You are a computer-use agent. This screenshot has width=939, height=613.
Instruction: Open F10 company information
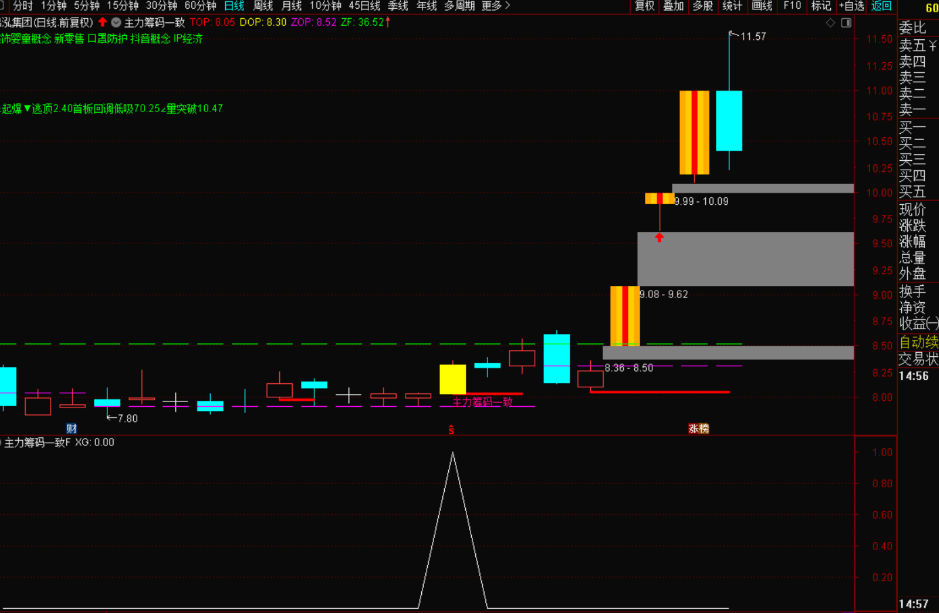pos(792,6)
